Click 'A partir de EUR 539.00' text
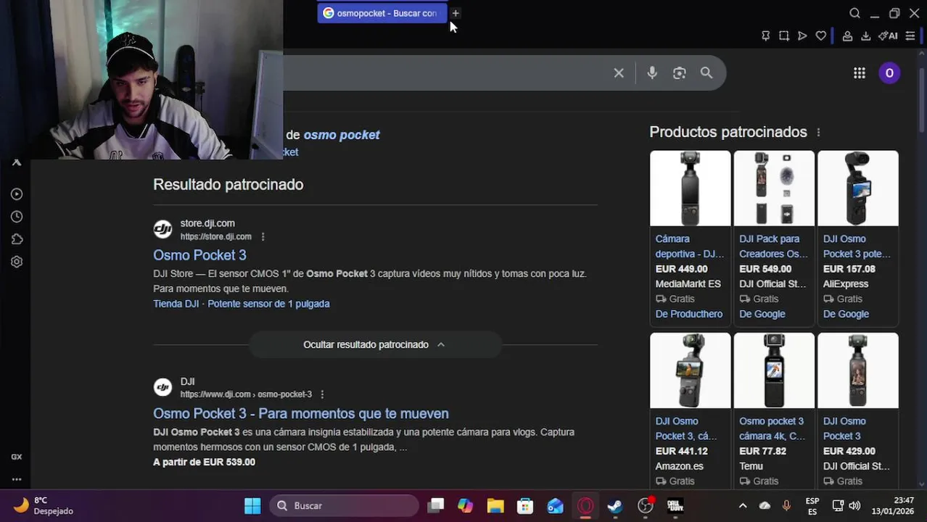The width and height of the screenshot is (927, 522). pos(204,462)
